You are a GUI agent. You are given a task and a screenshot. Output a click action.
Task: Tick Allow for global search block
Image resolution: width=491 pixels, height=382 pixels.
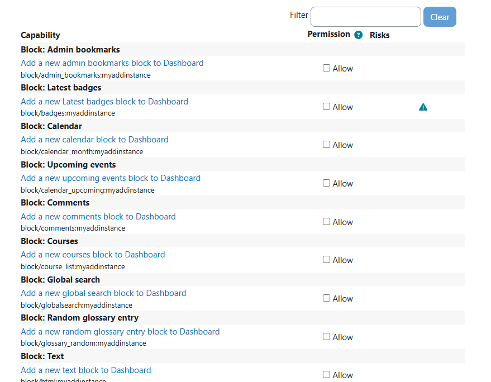pyautogui.click(x=327, y=298)
